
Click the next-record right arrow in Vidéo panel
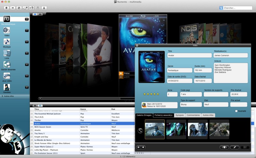(x=143, y=147)
